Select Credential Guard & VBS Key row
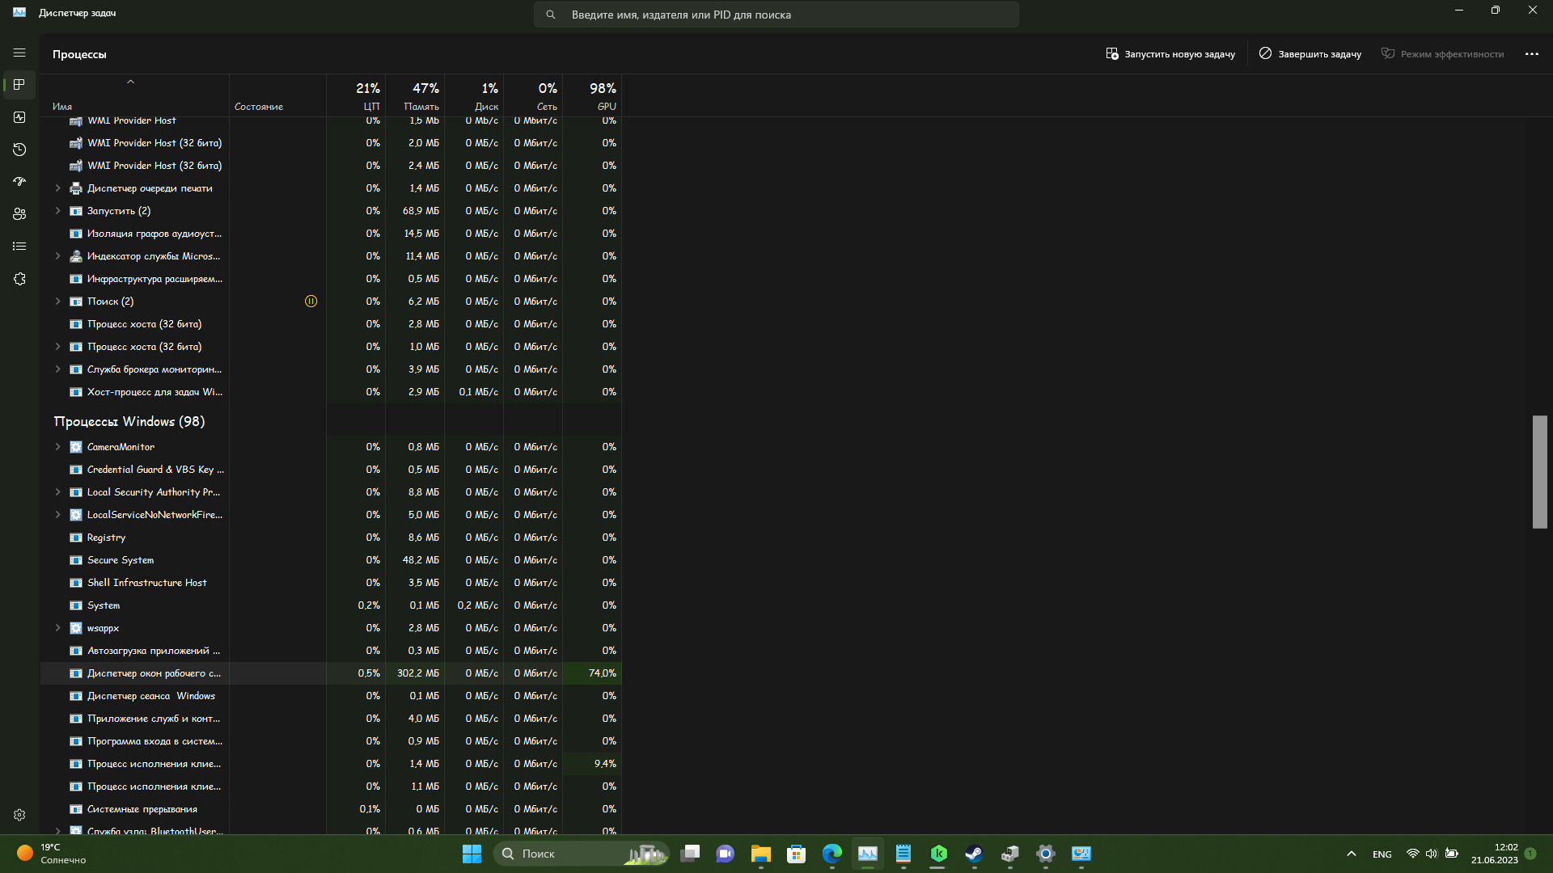The width and height of the screenshot is (1553, 873). (331, 470)
